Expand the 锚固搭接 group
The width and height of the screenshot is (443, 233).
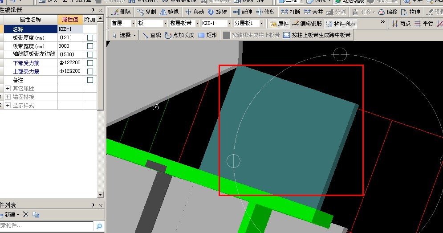click(8, 97)
